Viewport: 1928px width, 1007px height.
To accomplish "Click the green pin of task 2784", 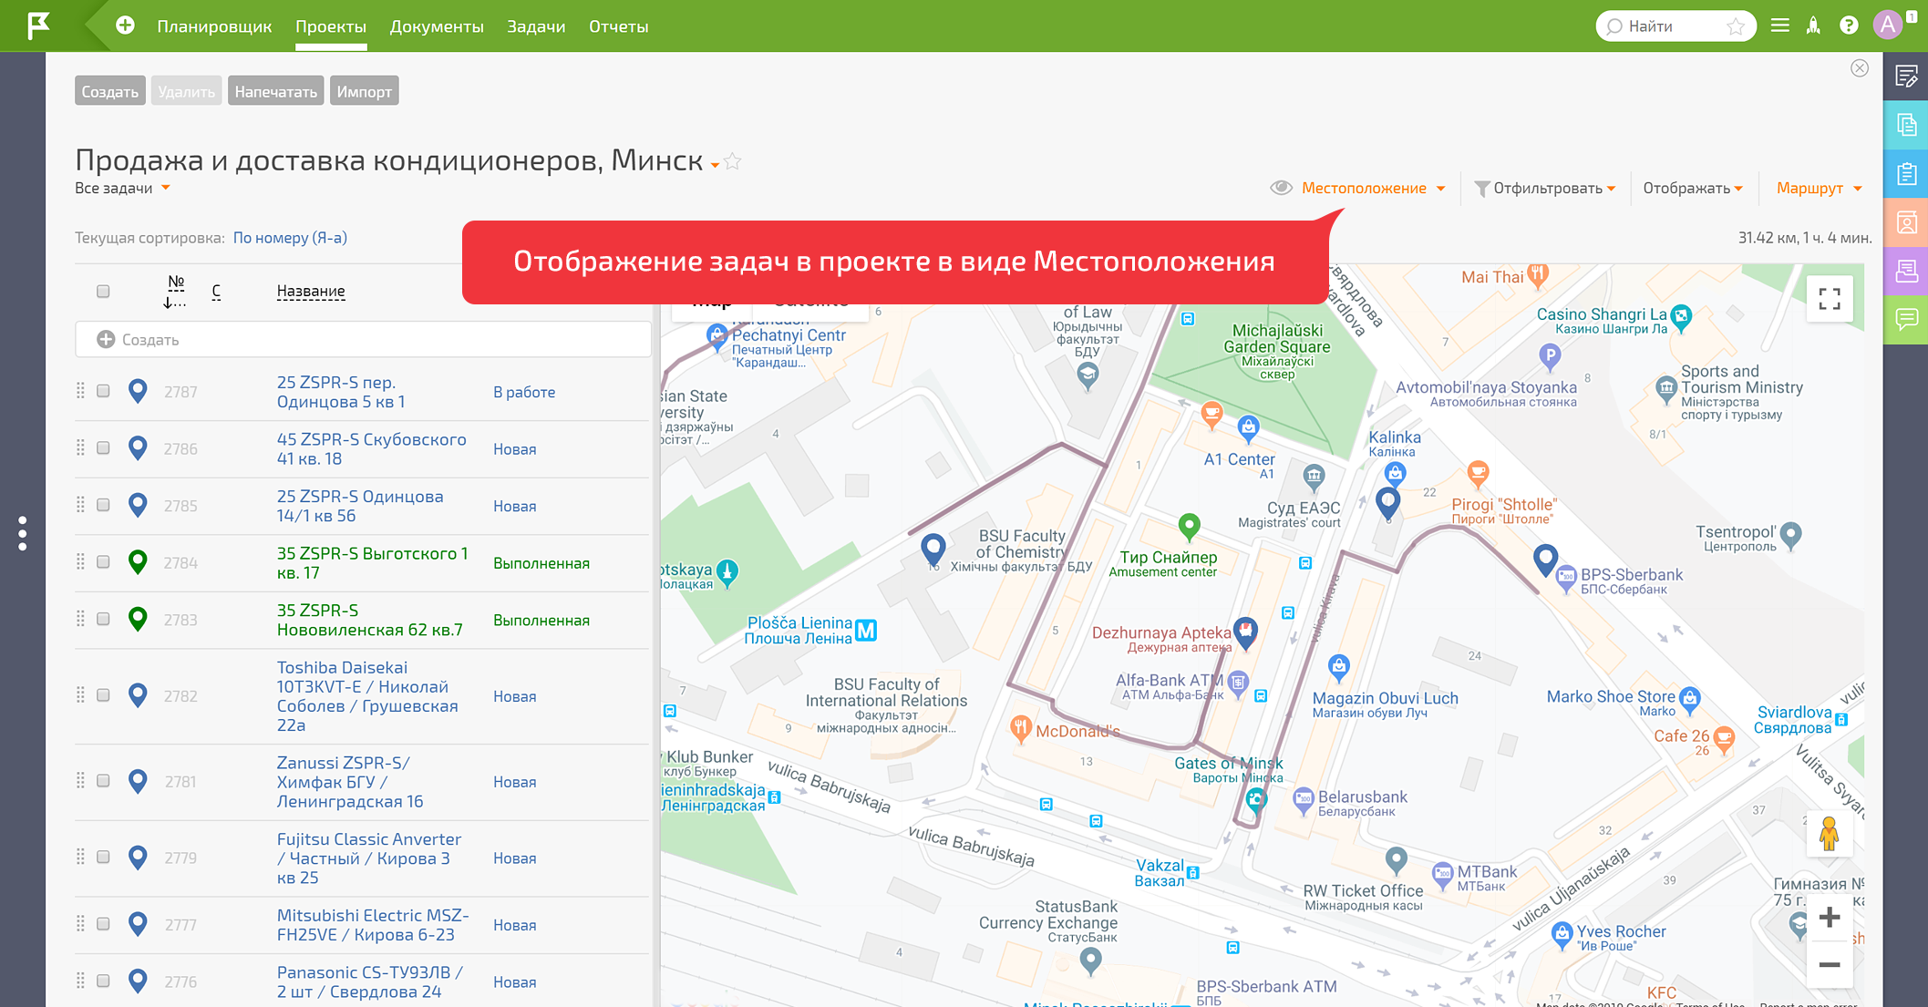I will click(138, 562).
